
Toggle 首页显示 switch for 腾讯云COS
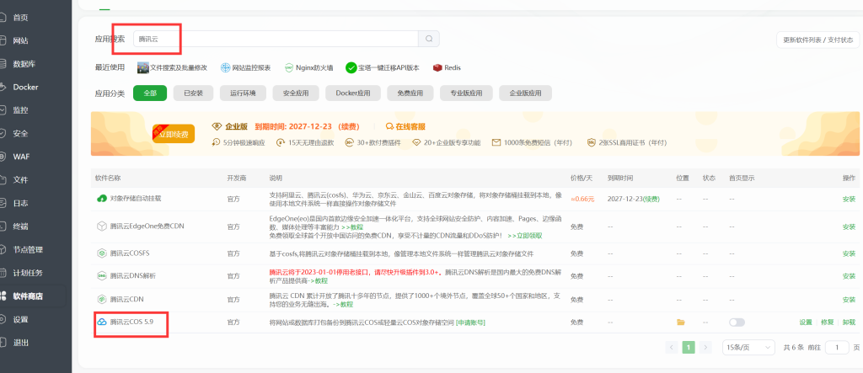tap(737, 322)
